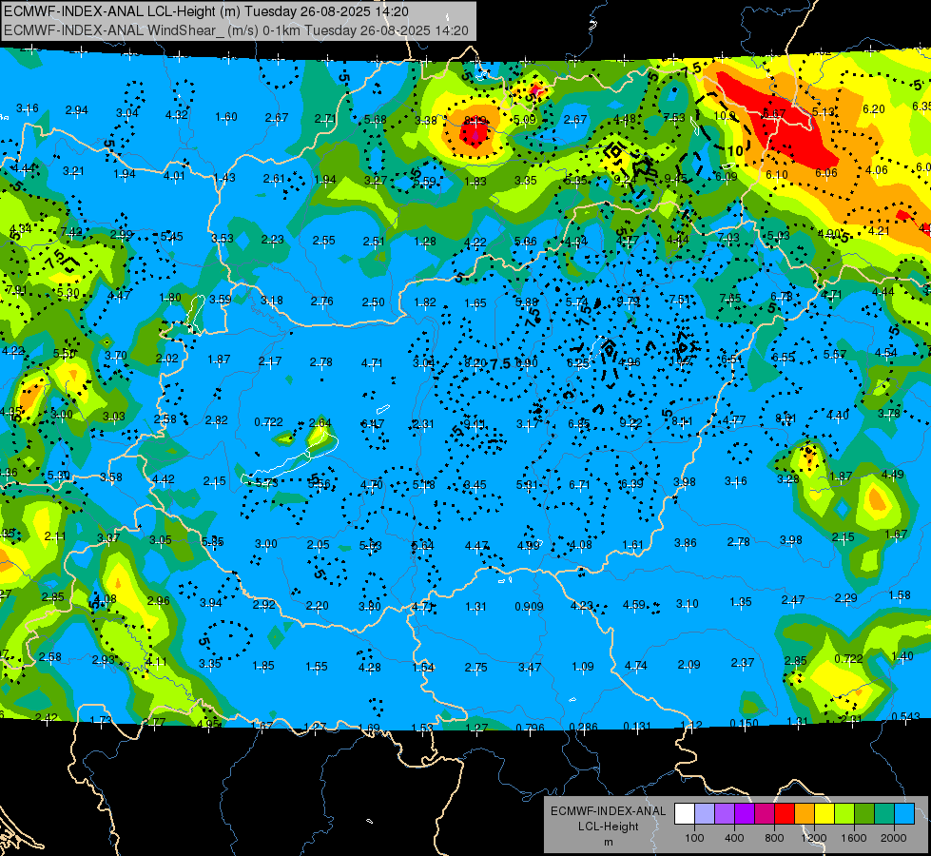Click the legend tick label 100
Image resolution: width=931 pixels, height=856 pixels.
pos(694,838)
